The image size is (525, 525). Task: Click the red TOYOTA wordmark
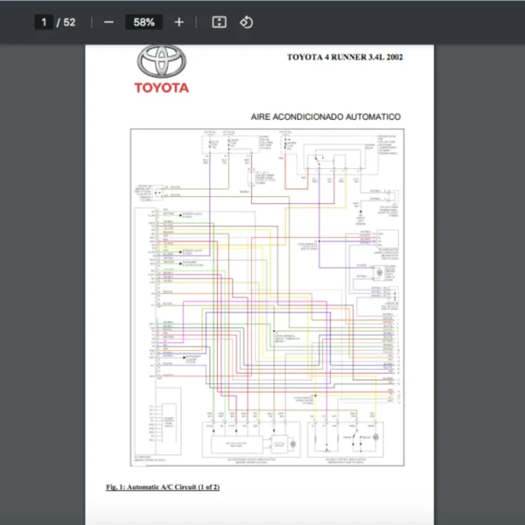point(161,87)
